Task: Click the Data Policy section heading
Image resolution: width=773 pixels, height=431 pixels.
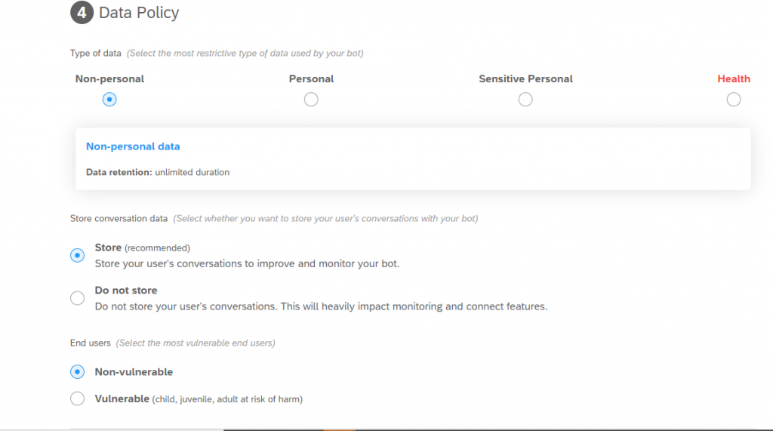Action: 139,13
